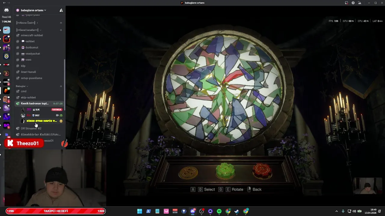The width and height of the screenshot is (385, 216).
Task: Join Kemik kadronun topl... voice channel
Action: (x=39, y=103)
